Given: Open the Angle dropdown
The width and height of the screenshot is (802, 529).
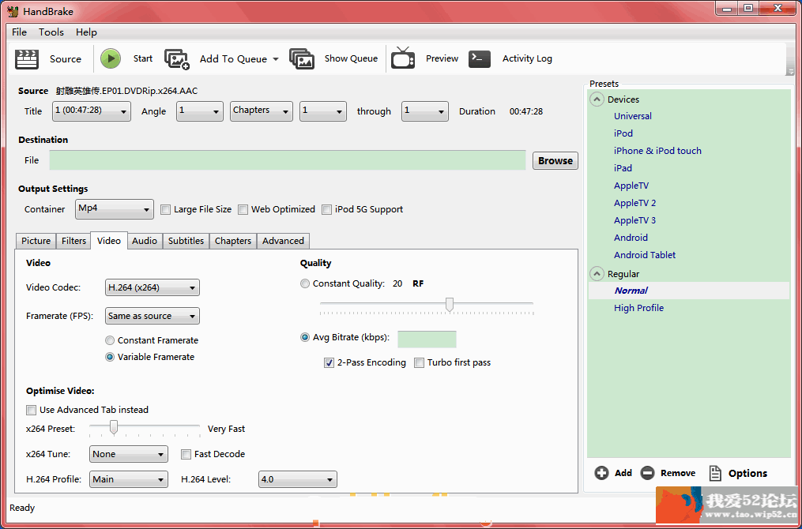Looking at the screenshot, I should 199,111.
